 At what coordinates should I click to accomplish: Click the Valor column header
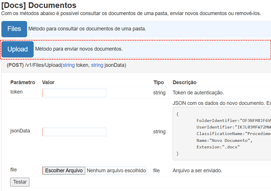[x=48, y=82]
